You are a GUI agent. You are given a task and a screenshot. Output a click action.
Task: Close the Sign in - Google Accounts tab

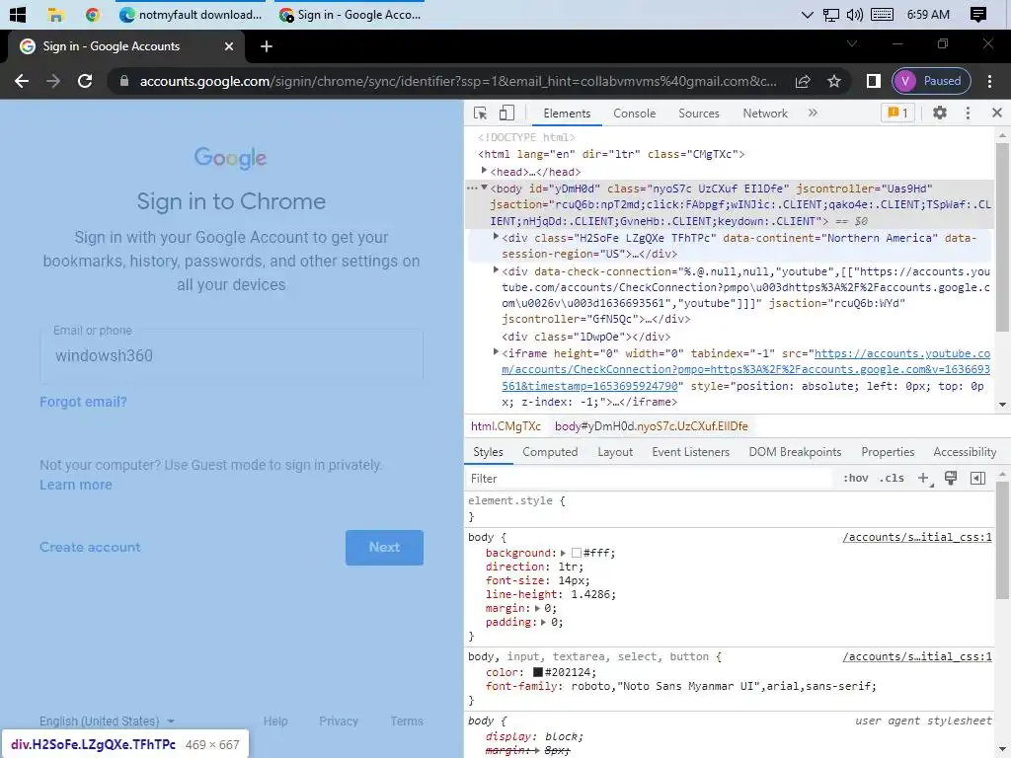228,46
